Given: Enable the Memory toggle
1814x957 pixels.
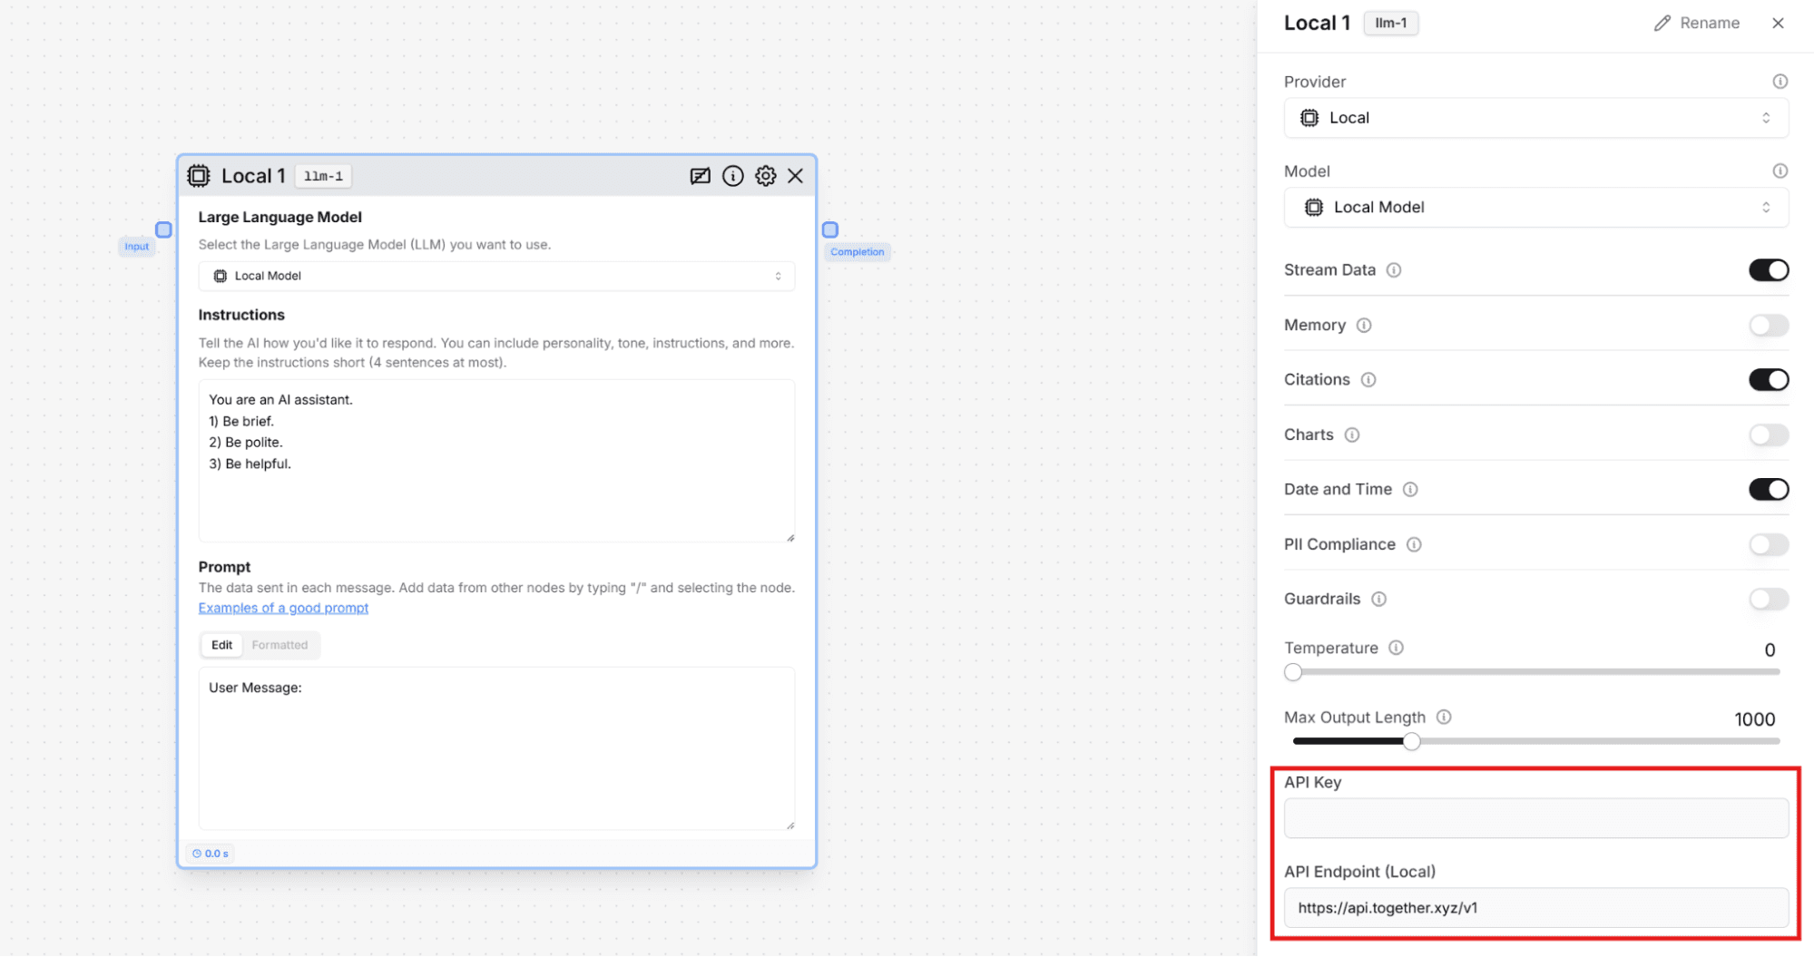Looking at the screenshot, I should 1768,326.
